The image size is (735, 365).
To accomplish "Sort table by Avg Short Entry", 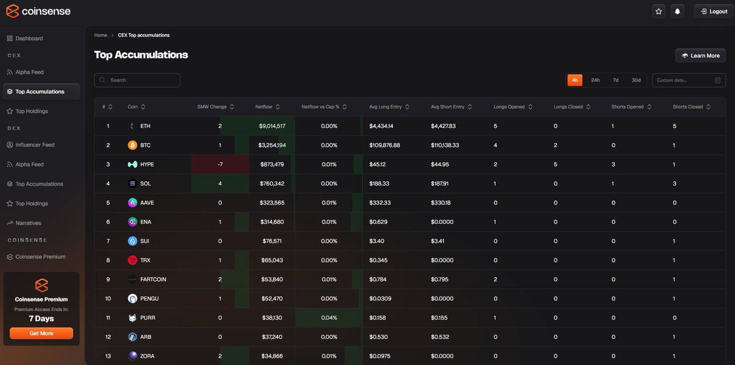I will click(452, 107).
